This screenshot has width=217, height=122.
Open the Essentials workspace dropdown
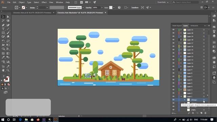coord(163,2)
